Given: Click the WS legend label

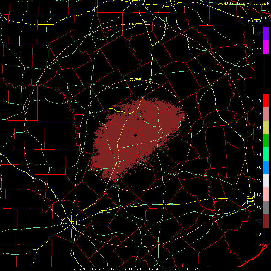Looking at the screenshot, I should tap(259, 168).
